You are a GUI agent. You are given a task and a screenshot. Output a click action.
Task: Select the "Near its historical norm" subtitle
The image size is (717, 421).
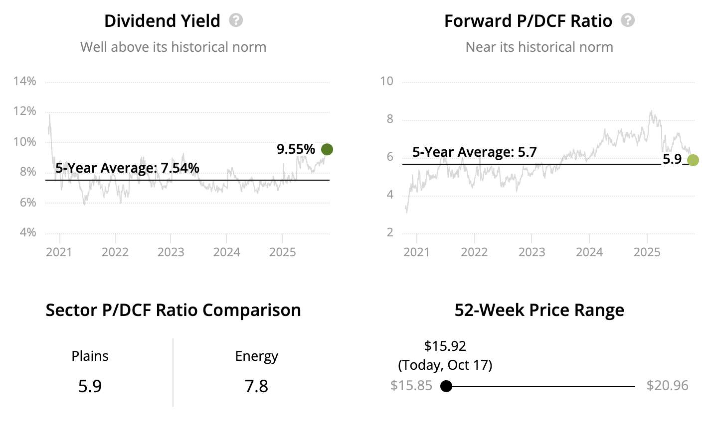tap(539, 47)
